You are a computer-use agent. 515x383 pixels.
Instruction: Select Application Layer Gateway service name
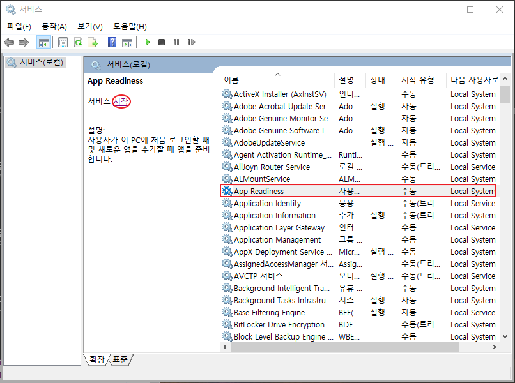coord(284,227)
